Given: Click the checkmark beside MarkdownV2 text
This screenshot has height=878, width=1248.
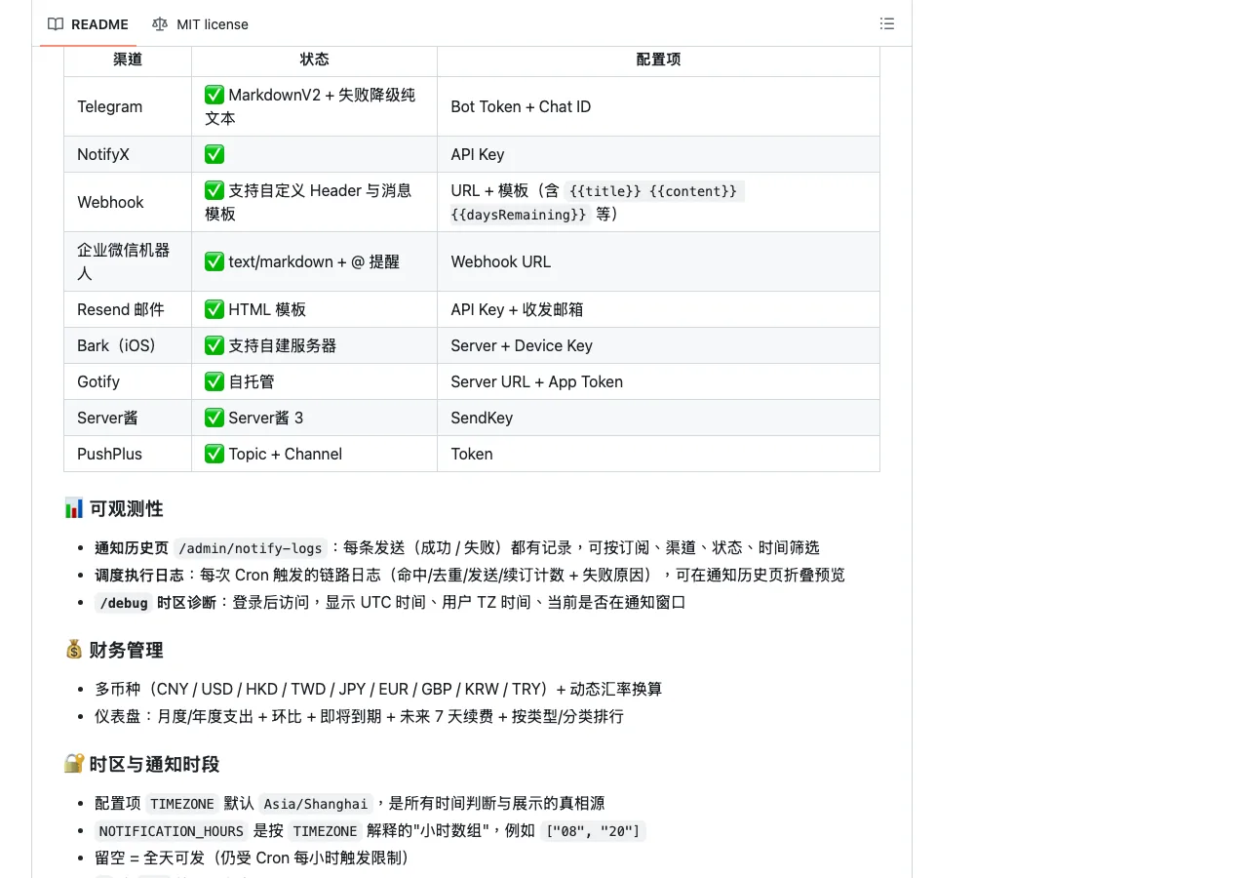Looking at the screenshot, I should point(214,95).
